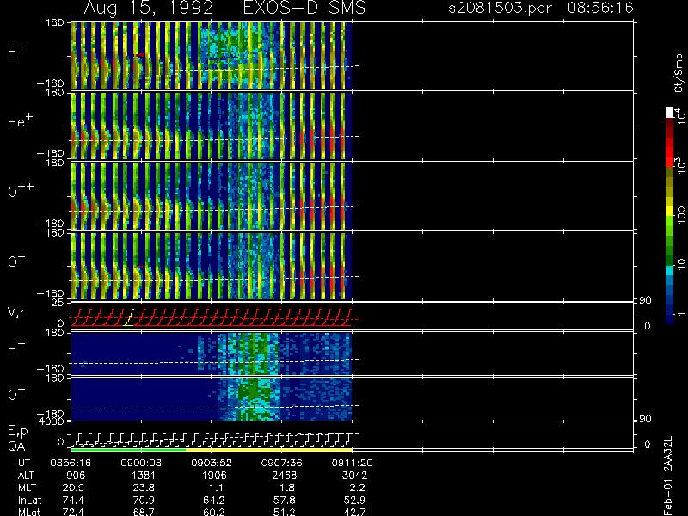688x516 pixels.
Task: Pick the dark navy segment near the '1' label
Action: pos(670,319)
